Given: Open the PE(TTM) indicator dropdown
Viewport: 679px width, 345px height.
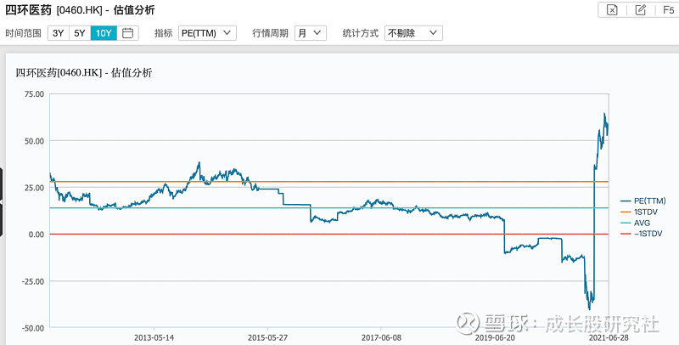Looking at the screenshot, I should tap(207, 33).
